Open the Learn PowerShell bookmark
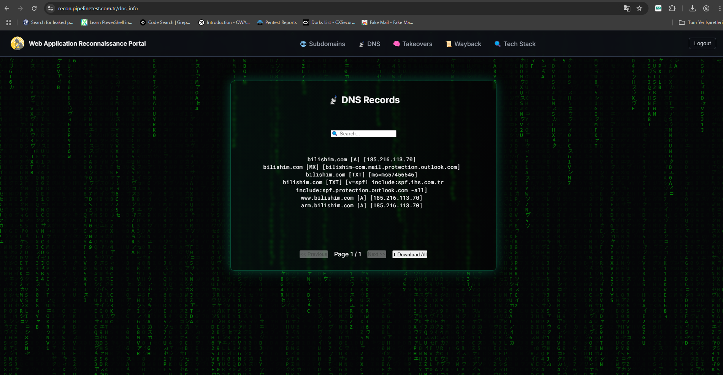The height and width of the screenshot is (375, 723). click(107, 22)
